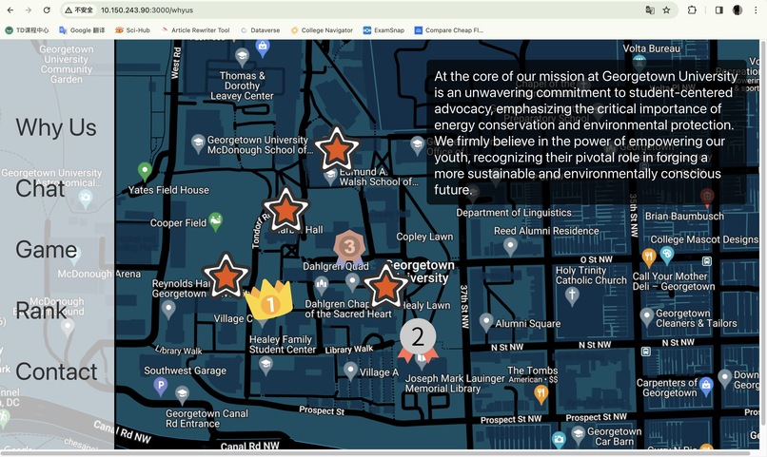The image size is (767, 457).
Task: Go to the Why Us page
Action: point(56,128)
